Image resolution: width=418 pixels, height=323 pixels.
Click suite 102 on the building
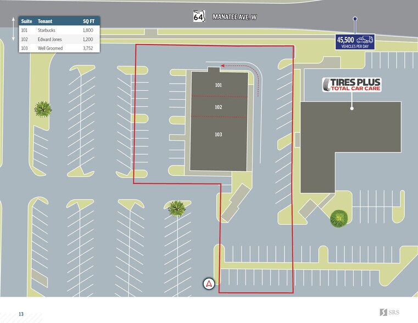(x=218, y=107)
